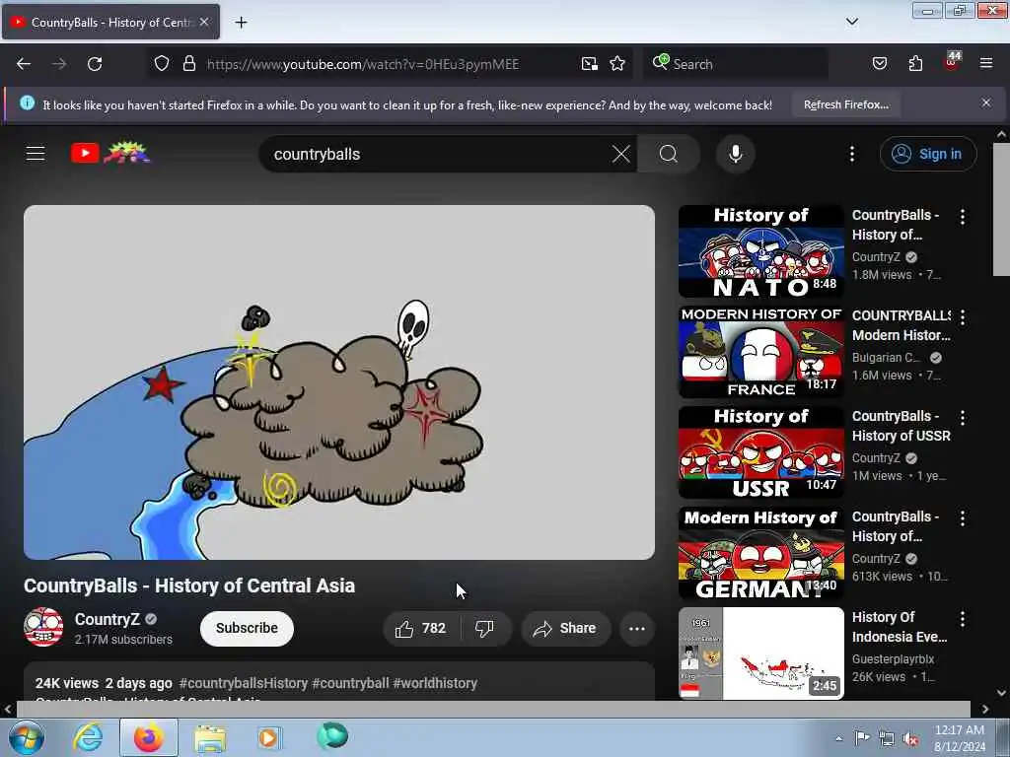Bookmark this page with the star icon
This screenshot has height=757, width=1010.
pyautogui.click(x=617, y=64)
